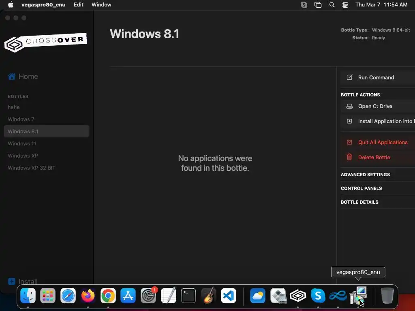Open the Trash in the Dock
Screen dimensions: 415x311
pyautogui.click(x=387, y=295)
